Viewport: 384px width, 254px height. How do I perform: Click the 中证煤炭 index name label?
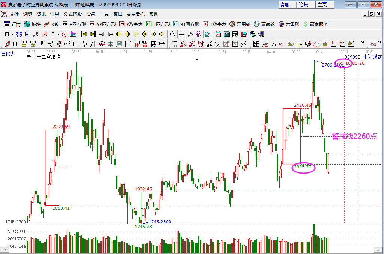coord(373,57)
